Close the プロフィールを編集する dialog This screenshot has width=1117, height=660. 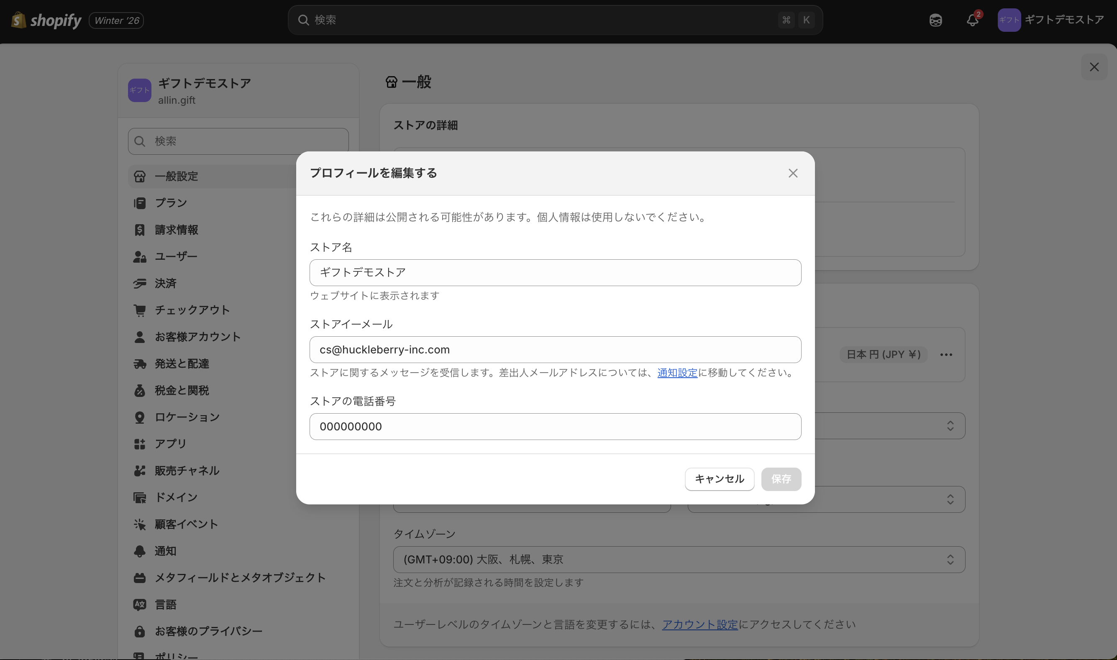(793, 174)
